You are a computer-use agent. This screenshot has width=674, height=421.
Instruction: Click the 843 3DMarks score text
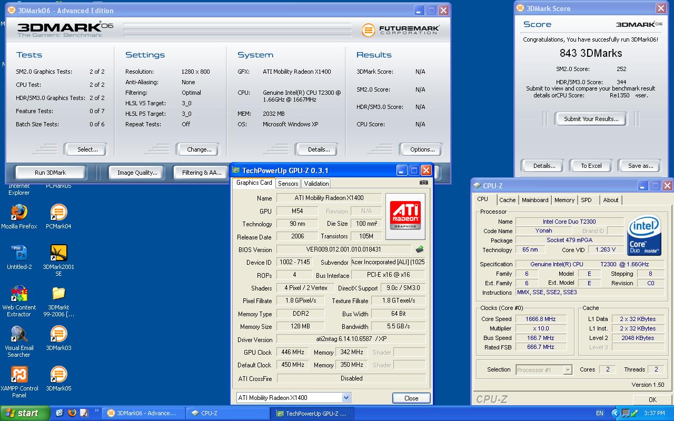591,53
